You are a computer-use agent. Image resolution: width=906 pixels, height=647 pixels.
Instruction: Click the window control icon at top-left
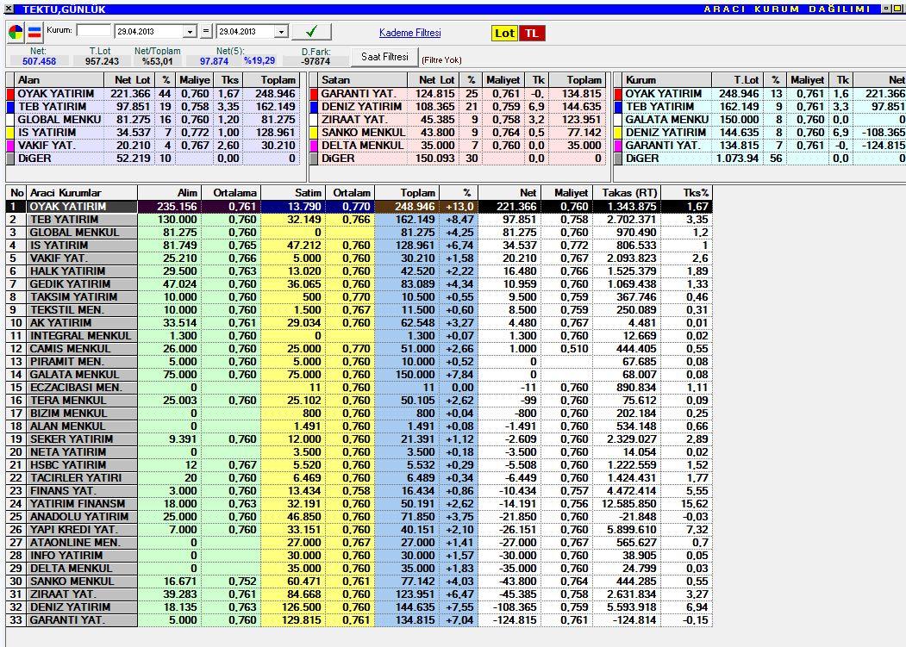coord(8,9)
